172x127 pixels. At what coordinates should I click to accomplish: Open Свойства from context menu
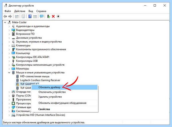(64, 109)
